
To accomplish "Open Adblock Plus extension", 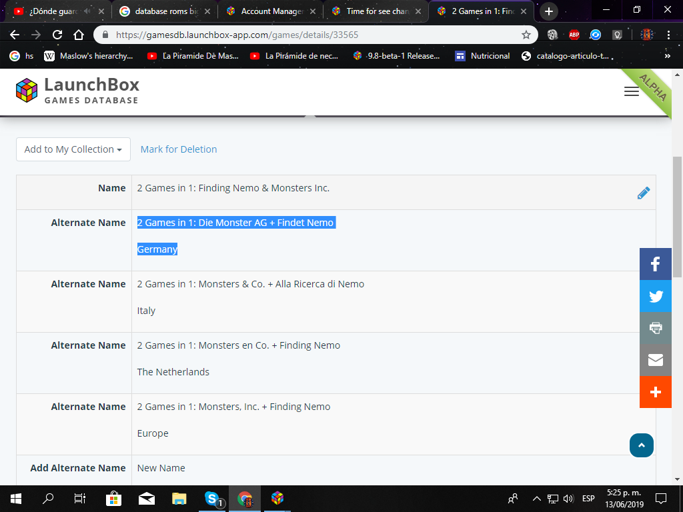I will coord(574,35).
